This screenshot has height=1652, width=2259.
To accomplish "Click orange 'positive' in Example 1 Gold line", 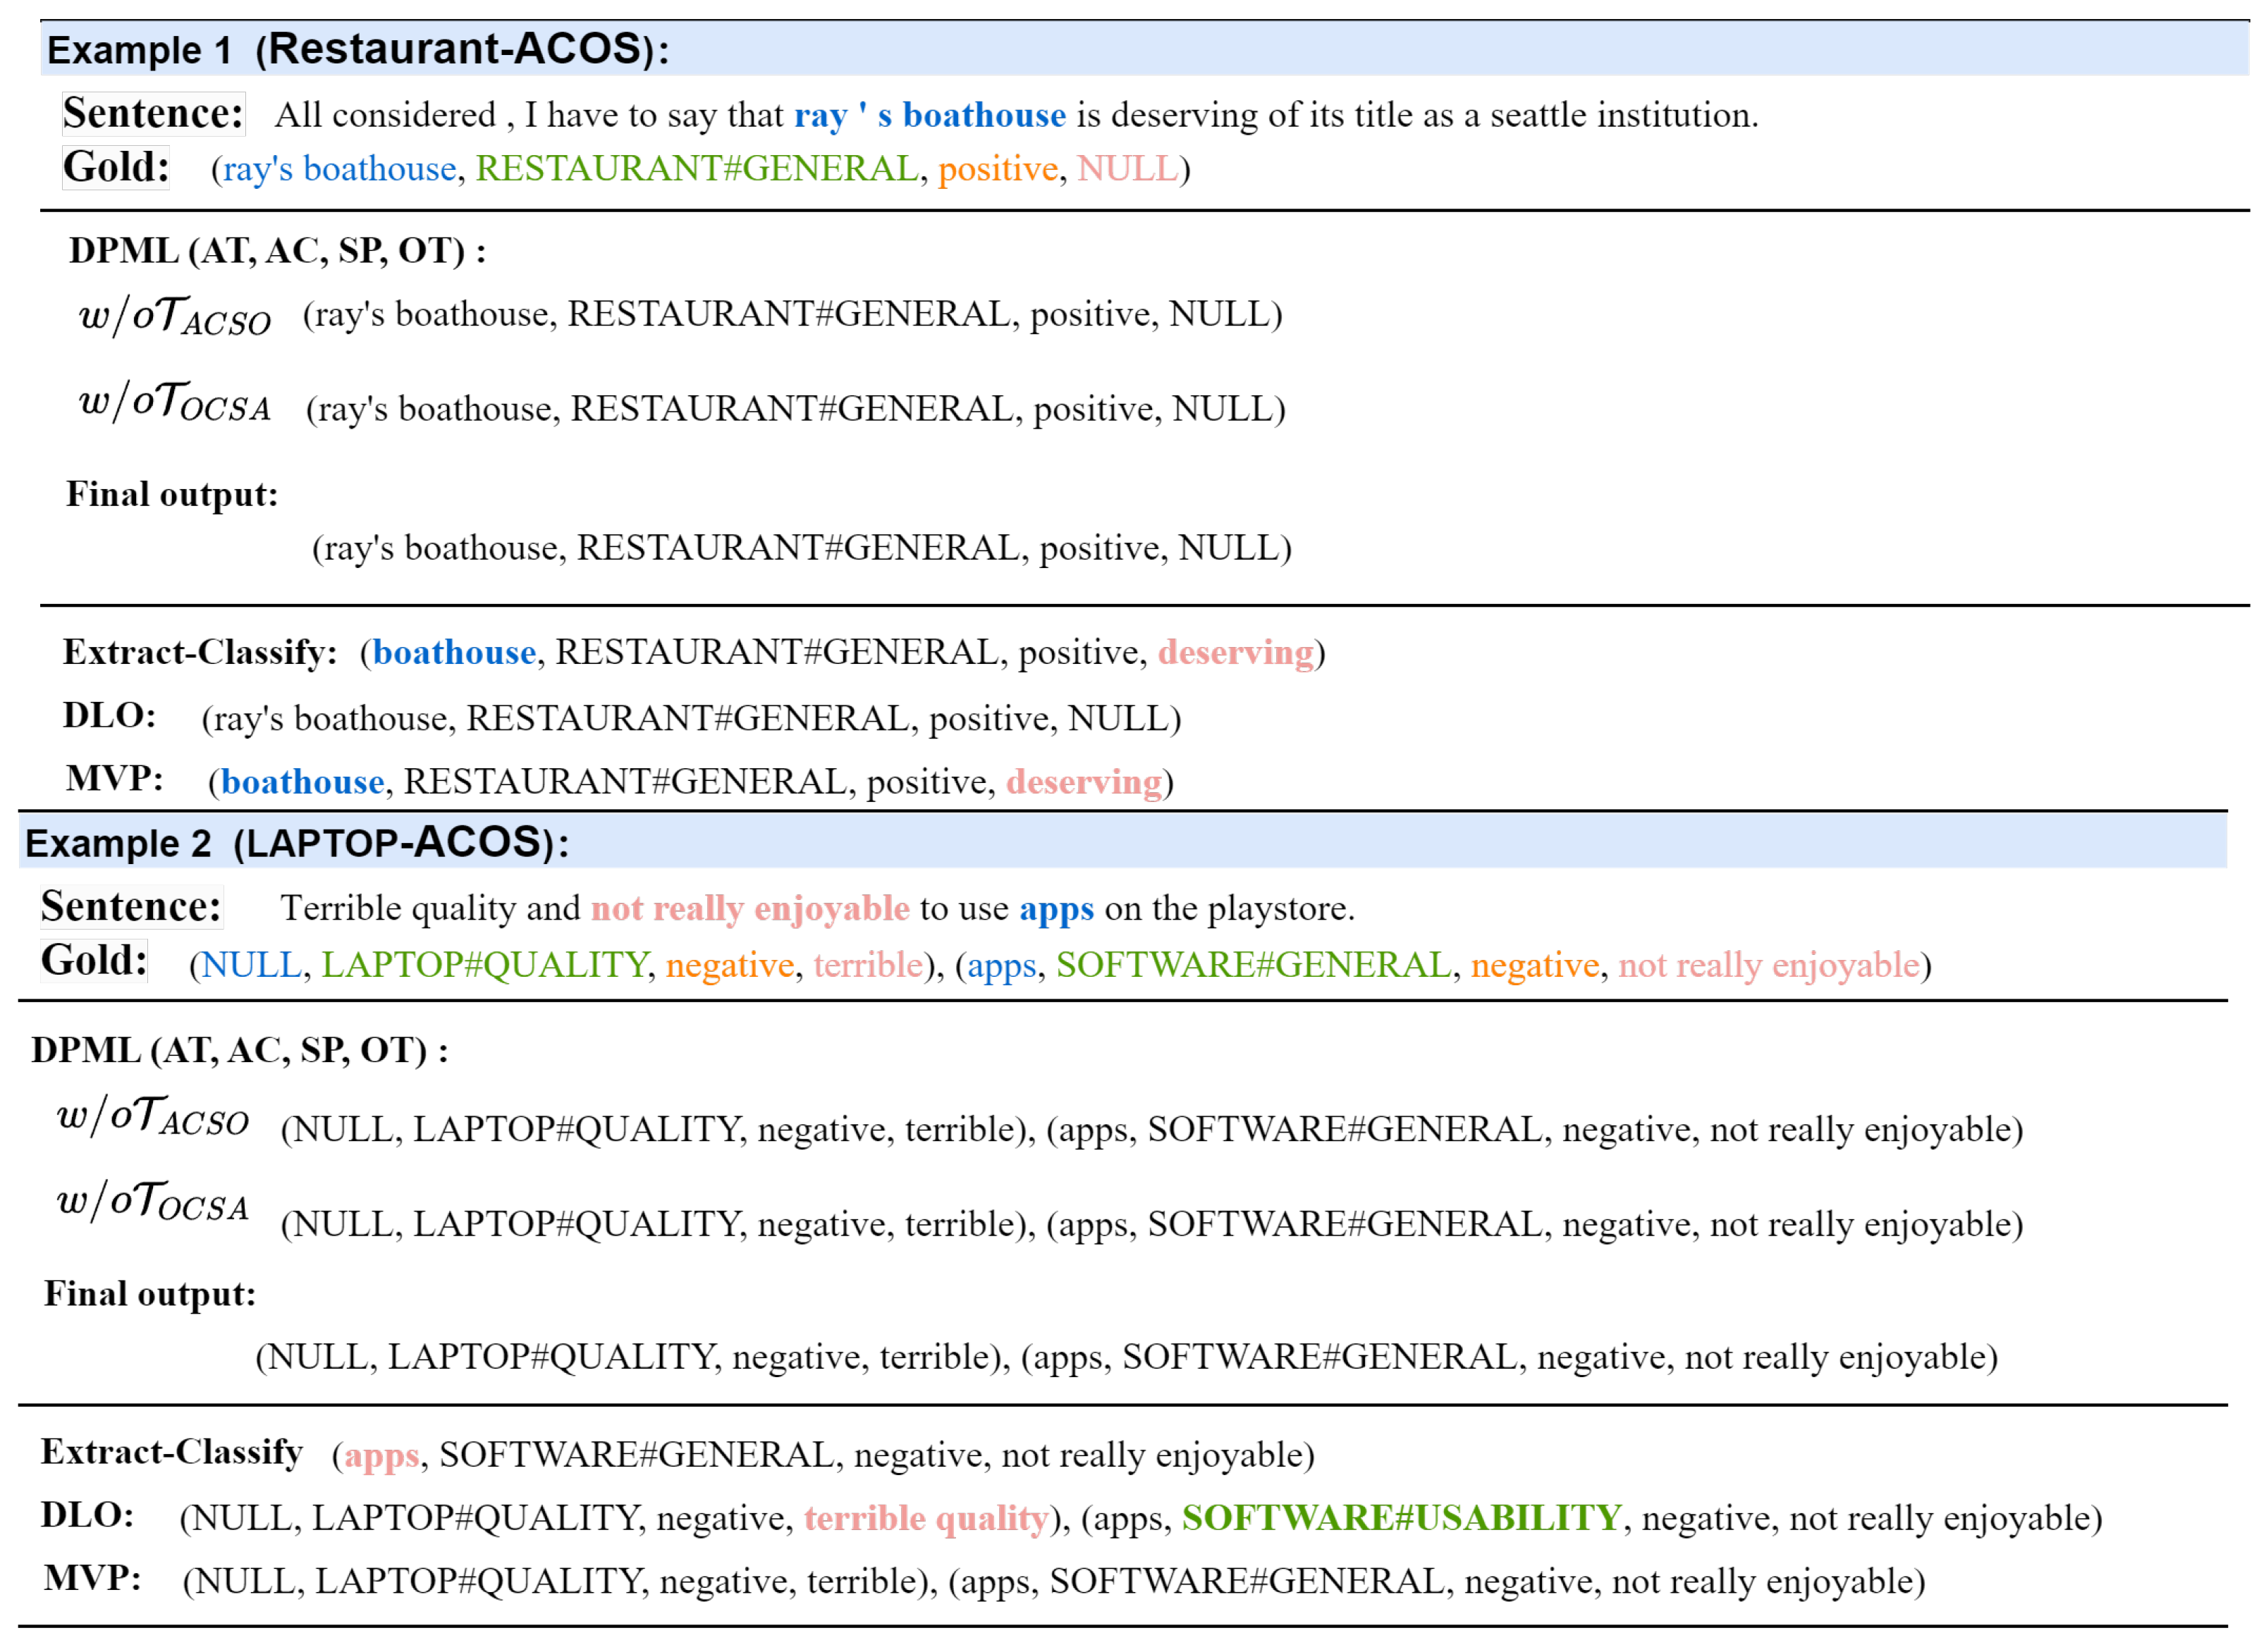I will tap(998, 169).
